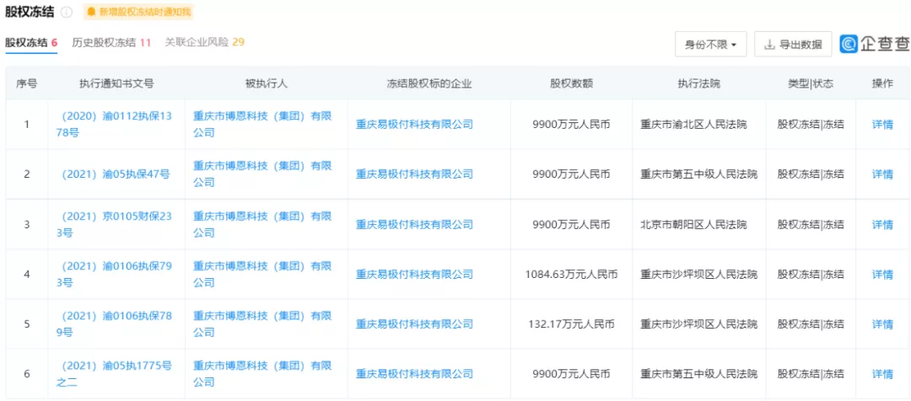Click 详情 for row 2 渝05执保47号
The width and height of the screenshot is (911, 401).
[882, 174]
